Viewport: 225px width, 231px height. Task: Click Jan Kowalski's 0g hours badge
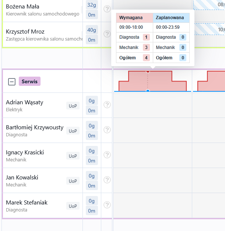(92, 176)
